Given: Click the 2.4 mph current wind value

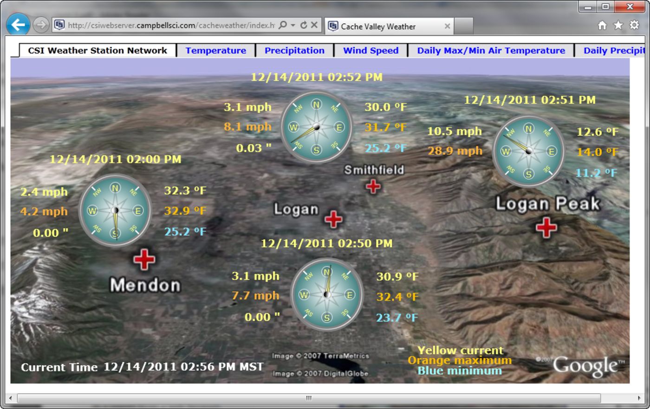Looking at the screenshot, I should tap(44, 192).
